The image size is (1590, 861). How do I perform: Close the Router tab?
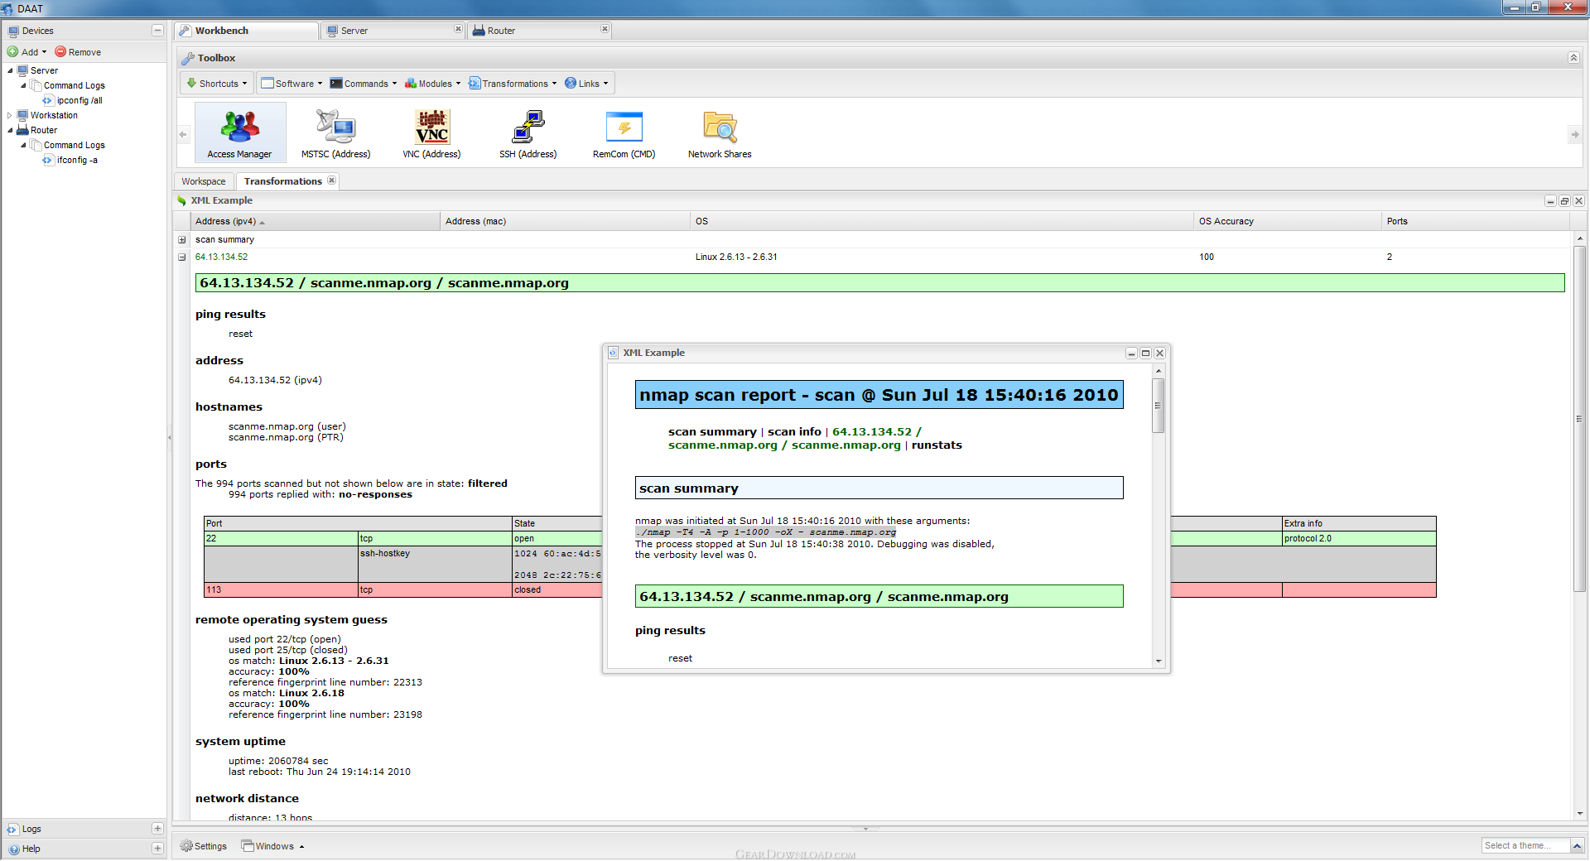pos(605,29)
